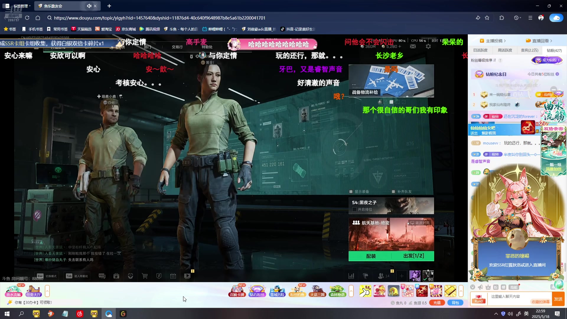
Task: Click the in-game friends icon showing 14
Action: pyautogui.click(x=384, y=276)
